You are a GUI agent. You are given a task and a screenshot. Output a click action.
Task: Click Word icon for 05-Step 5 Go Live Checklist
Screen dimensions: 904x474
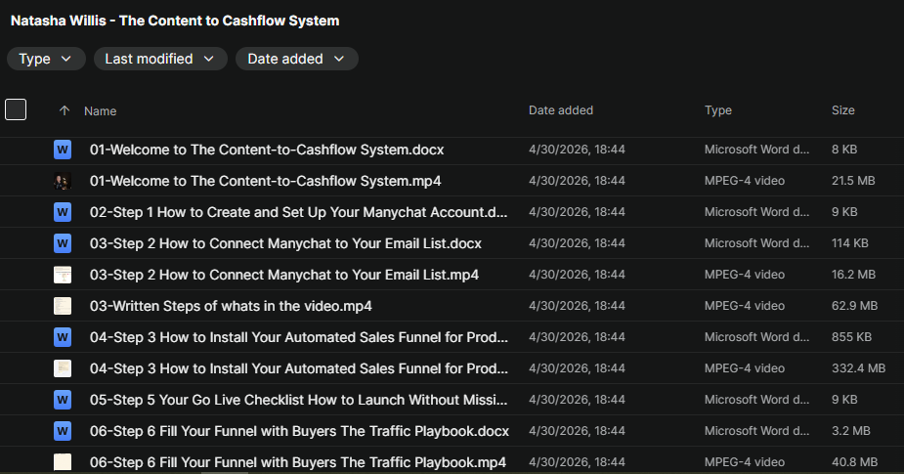click(x=63, y=399)
